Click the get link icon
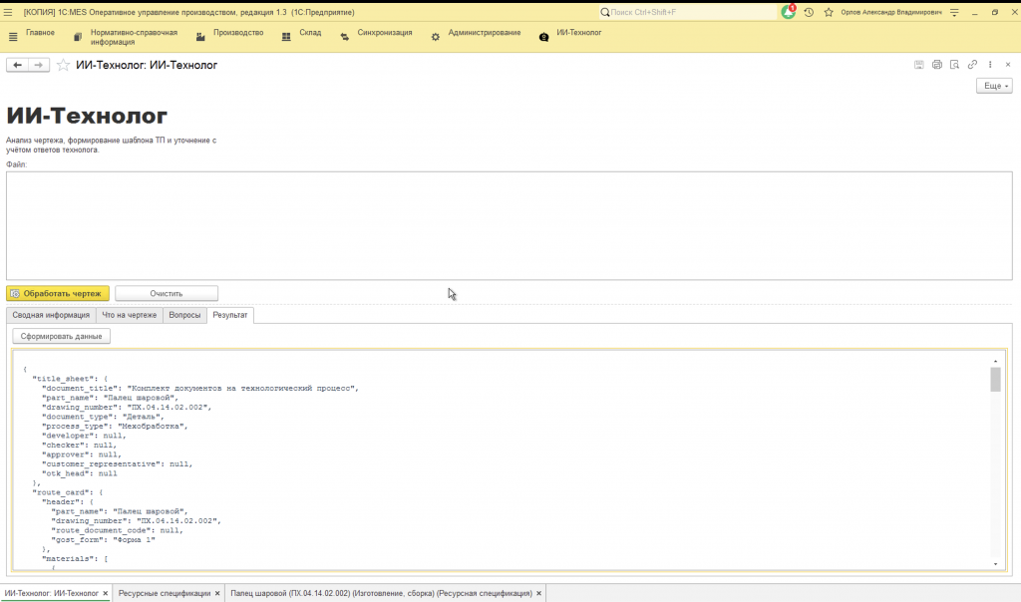This screenshot has height=602, width=1021. point(972,65)
